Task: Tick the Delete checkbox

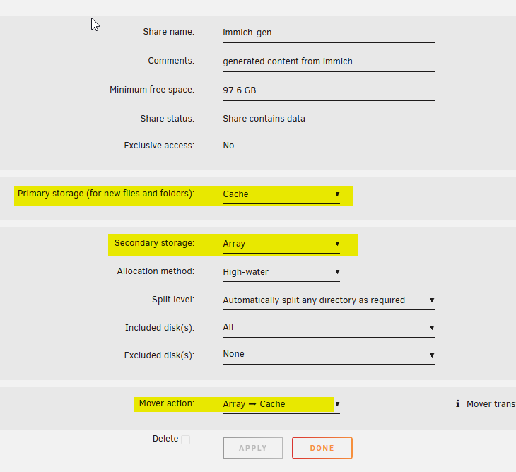Action: pos(185,439)
